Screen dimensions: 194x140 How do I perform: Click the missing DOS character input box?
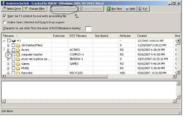click(88, 29)
